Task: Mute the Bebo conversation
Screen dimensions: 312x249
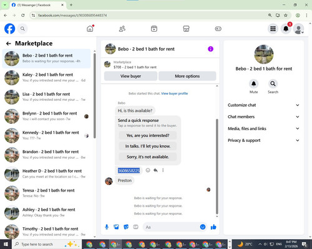Action: click(253, 84)
